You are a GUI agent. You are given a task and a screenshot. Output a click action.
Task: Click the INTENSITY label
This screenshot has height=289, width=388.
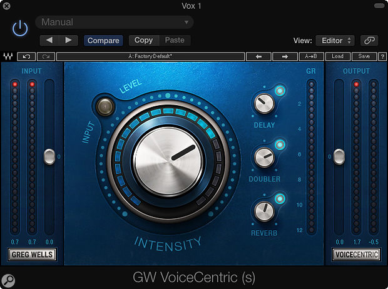[x=168, y=243]
